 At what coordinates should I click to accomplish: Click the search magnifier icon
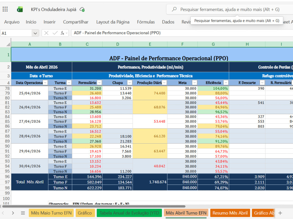[174, 9]
